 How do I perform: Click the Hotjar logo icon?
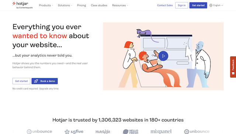[x=14, y=3]
